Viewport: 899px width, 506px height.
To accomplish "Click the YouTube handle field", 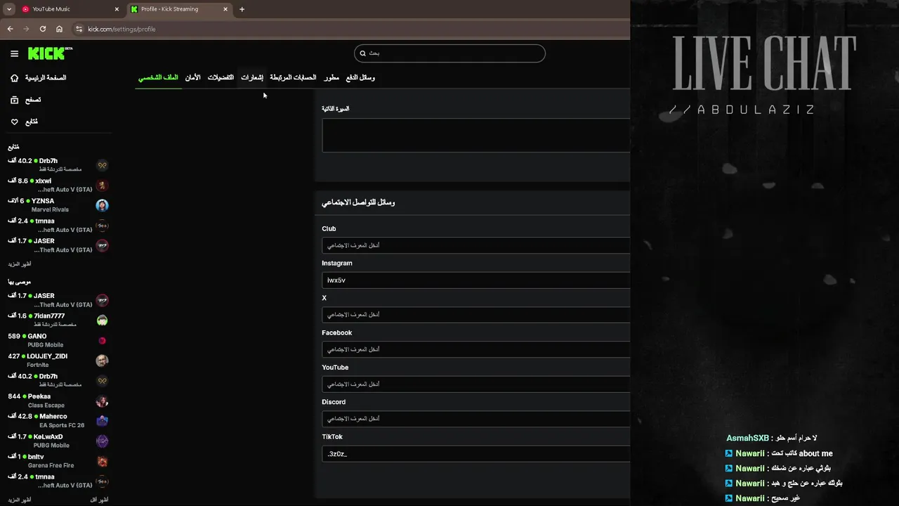I will click(476, 384).
